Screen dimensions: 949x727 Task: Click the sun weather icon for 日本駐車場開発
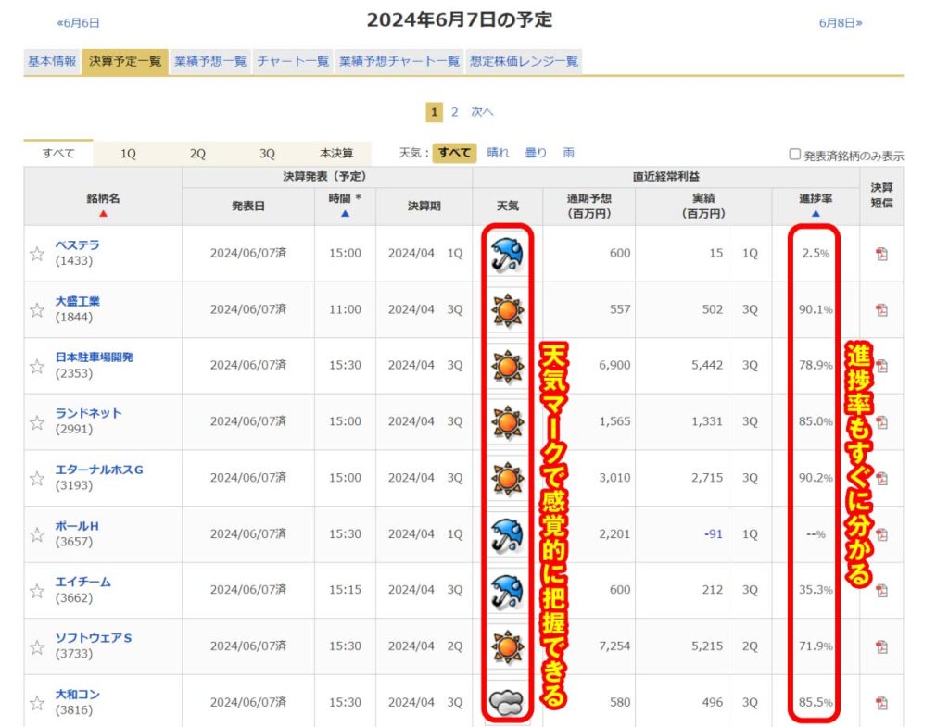click(507, 366)
